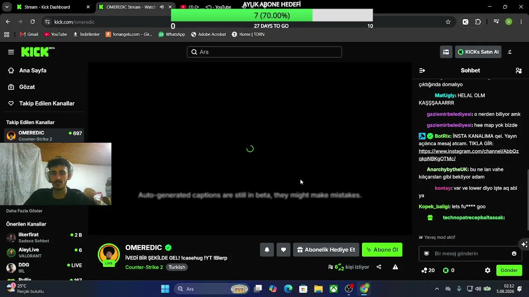Open channel points balance showing 20
The height and width of the screenshot is (297, 529).
pyautogui.click(x=428, y=271)
